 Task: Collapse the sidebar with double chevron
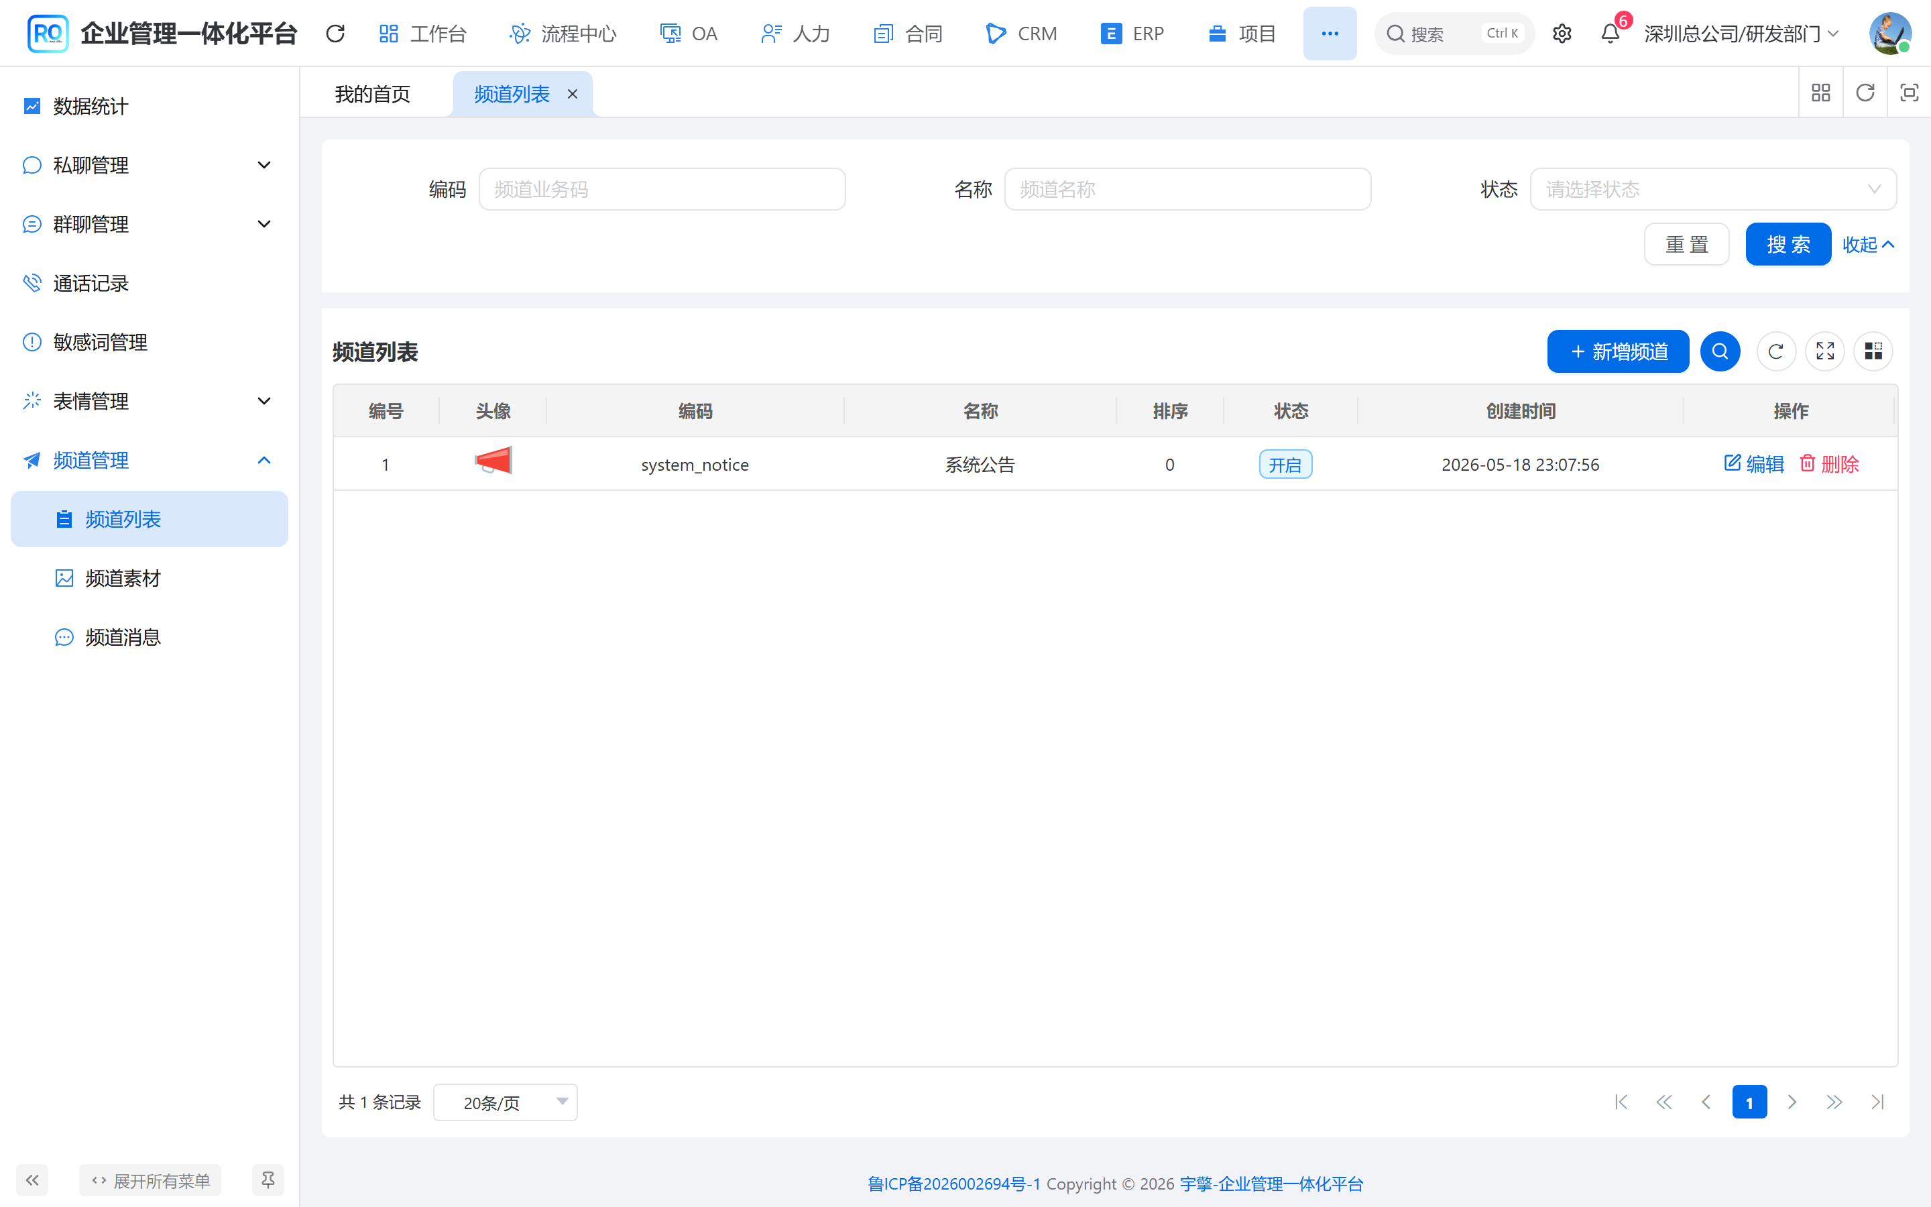click(32, 1180)
